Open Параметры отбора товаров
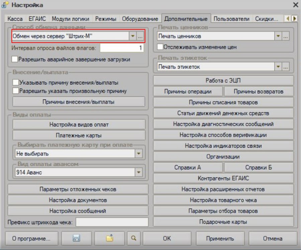The height and width of the screenshot is (250, 301). tap(223, 211)
